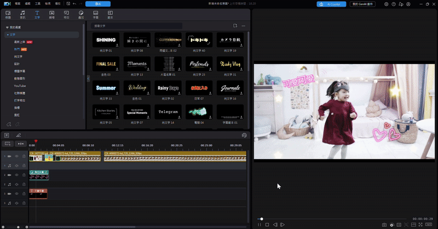The height and width of the screenshot is (229, 438).
Task: Switch to the 轉場 (Transition) room
Action: pos(52,13)
